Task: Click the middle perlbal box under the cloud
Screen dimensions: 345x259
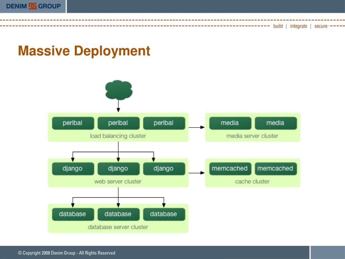Action: coord(118,123)
